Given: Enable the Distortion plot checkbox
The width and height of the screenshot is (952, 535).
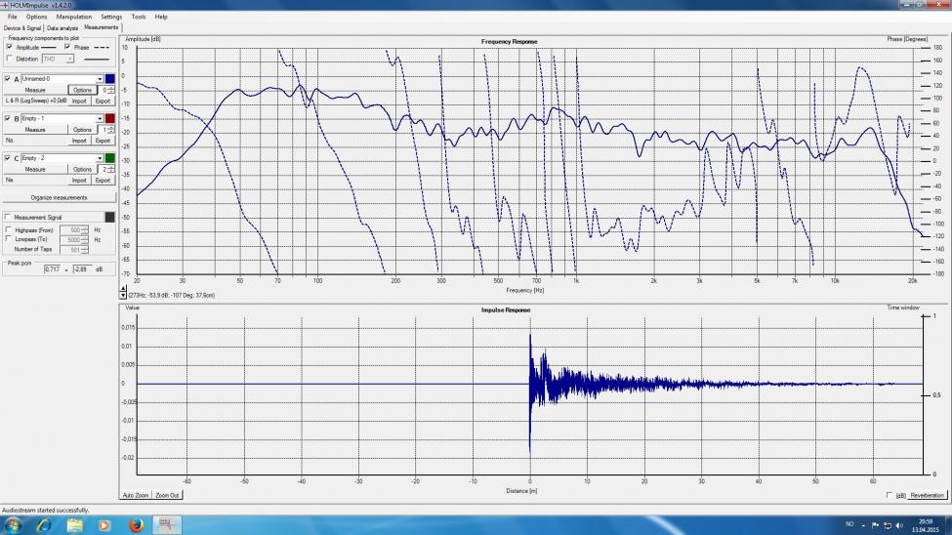Looking at the screenshot, I should pos(9,59).
